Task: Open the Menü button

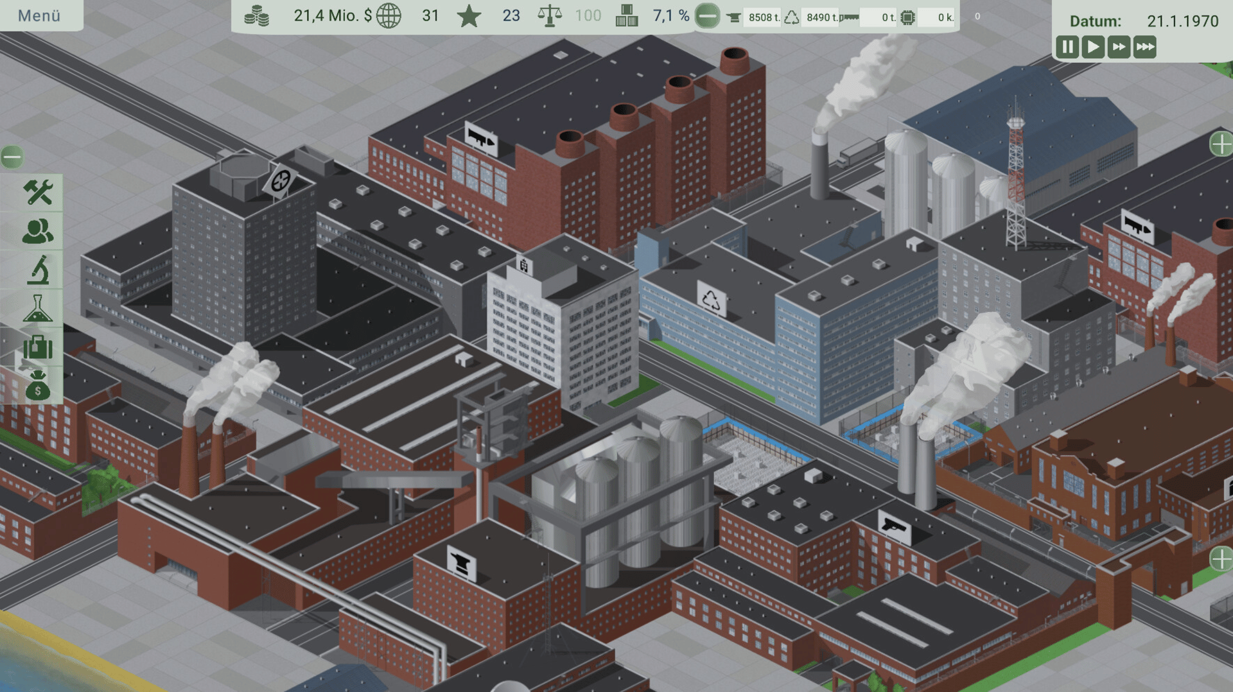Action: tap(39, 15)
